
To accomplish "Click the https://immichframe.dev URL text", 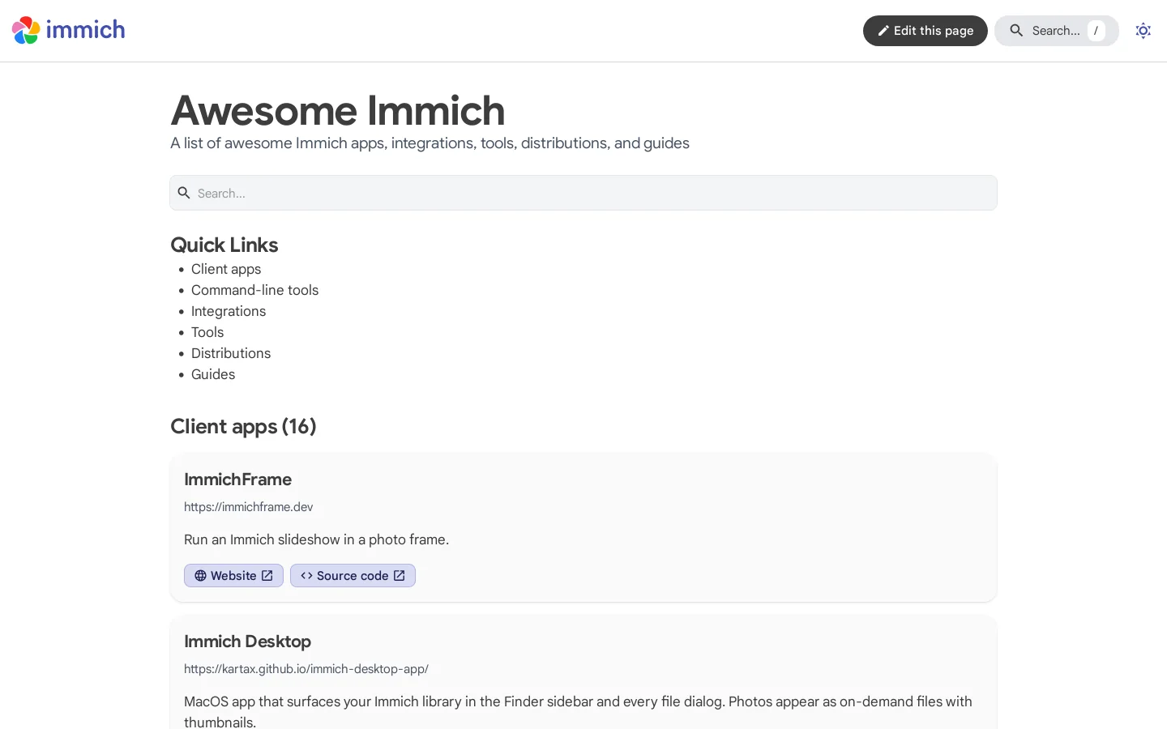I will 248,507.
